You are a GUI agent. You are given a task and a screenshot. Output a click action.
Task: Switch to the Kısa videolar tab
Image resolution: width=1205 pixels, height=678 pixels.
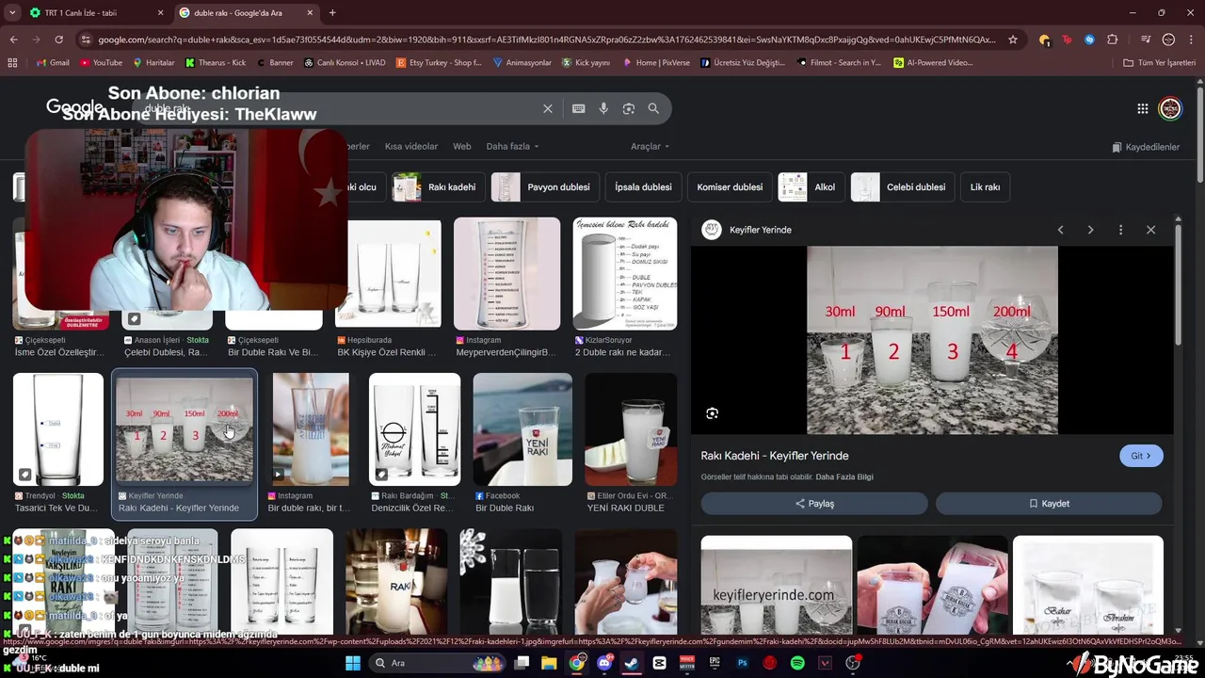tap(411, 147)
